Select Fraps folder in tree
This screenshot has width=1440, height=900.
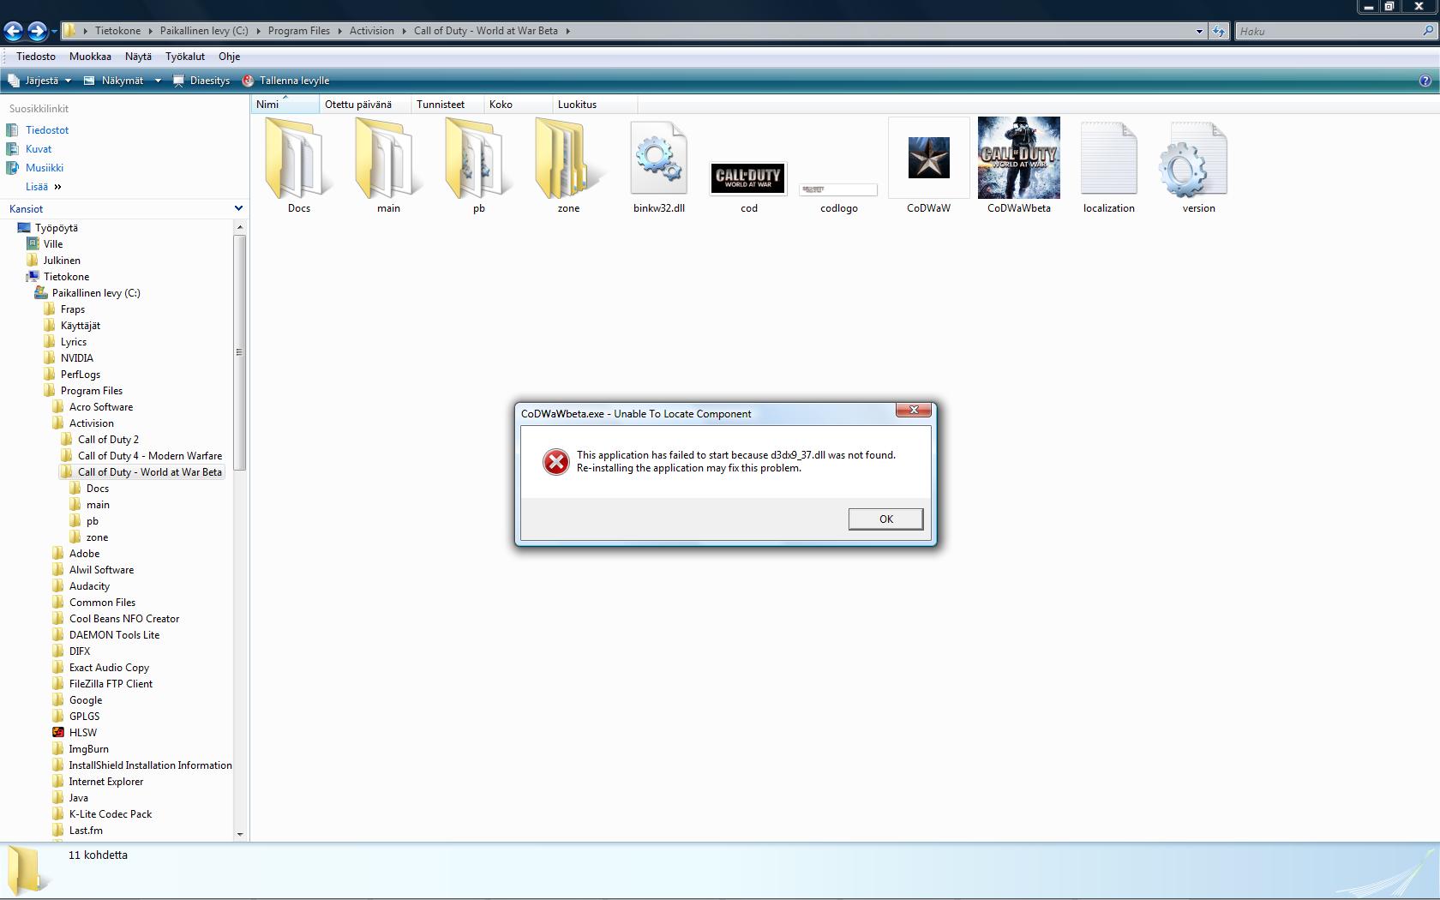point(73,309)
